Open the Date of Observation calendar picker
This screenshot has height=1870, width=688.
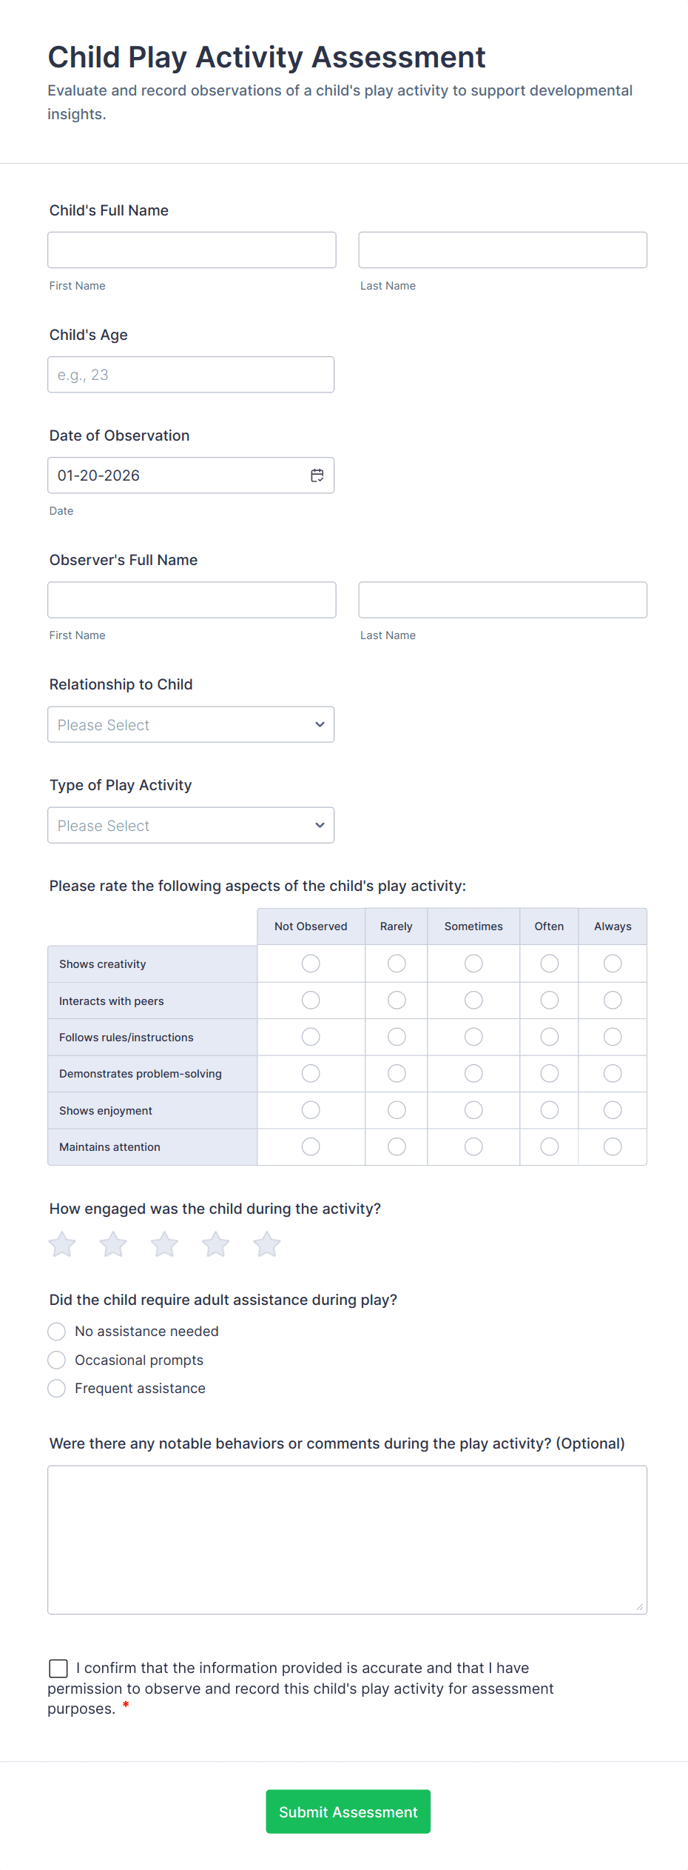[316, 475]
